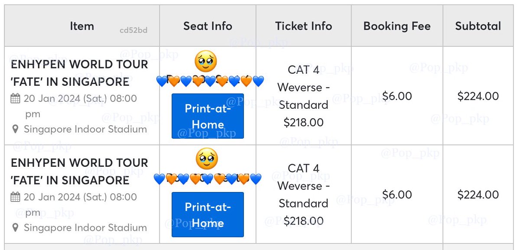The image size is (520, 250).
Task: Click the first row $224.00 subtotal
Action: 478,96
